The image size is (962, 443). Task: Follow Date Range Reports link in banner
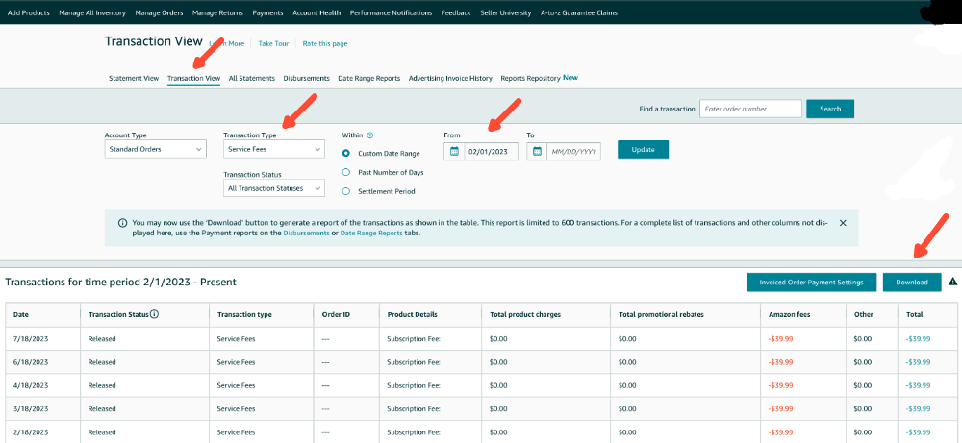click(x=371, y=234)
